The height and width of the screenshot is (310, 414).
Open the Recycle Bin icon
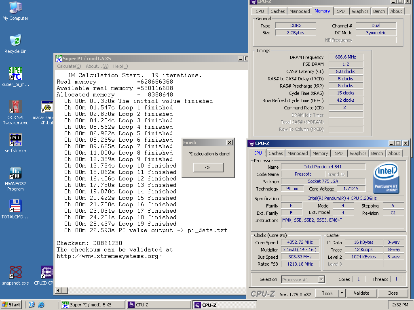[15, 44]
